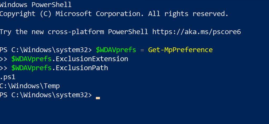This screenshot has height=124, width=269.
Task: Click the >> continuation prompt before ExclusionPath line
Action: point(3,68)
